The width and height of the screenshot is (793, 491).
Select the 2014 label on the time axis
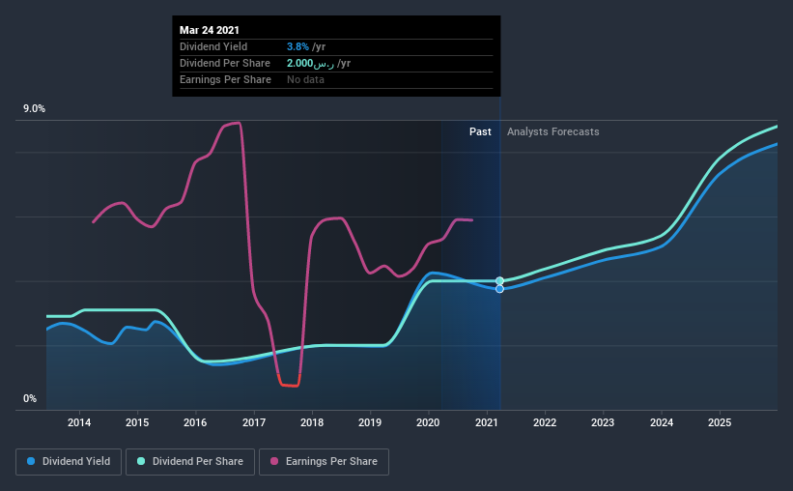coord(79,422)
